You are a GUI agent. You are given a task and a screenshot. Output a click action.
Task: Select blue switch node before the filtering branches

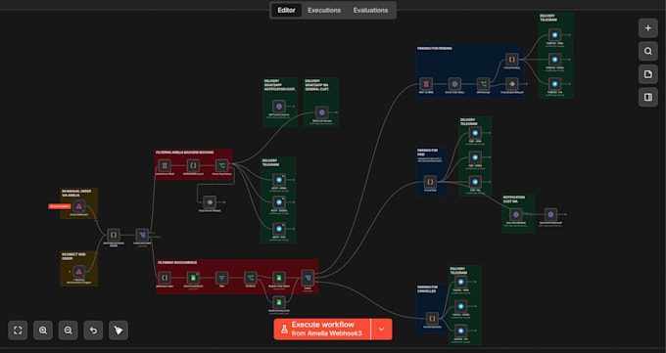point(142,235)
